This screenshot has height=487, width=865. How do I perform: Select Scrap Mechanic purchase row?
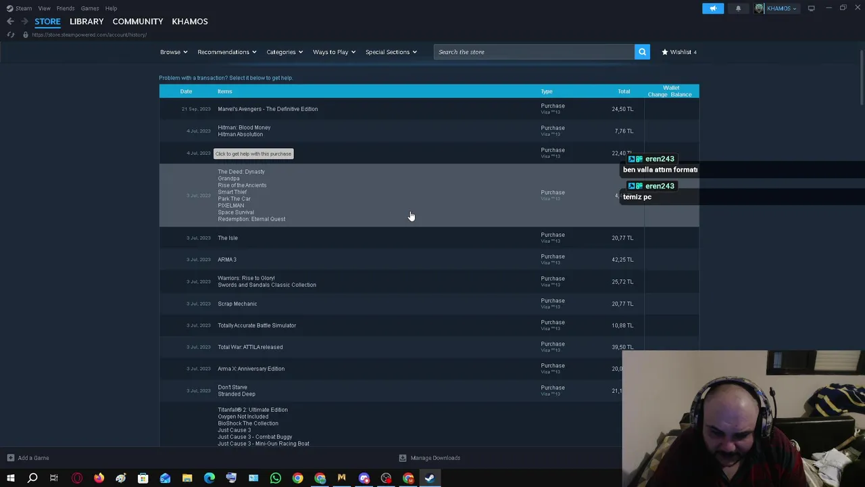(x=429, y=304)
